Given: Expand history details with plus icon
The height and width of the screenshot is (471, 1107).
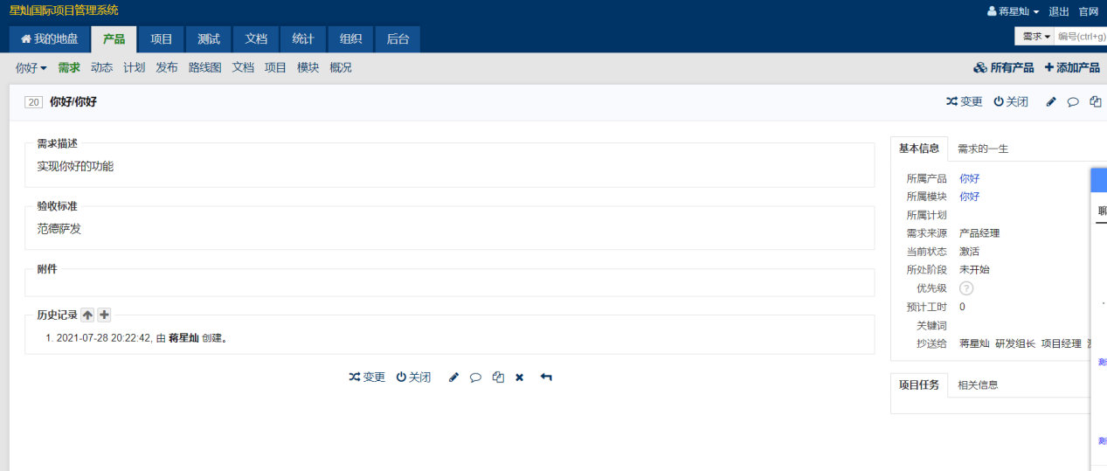Looking at the screenshot, I should 104,315.
